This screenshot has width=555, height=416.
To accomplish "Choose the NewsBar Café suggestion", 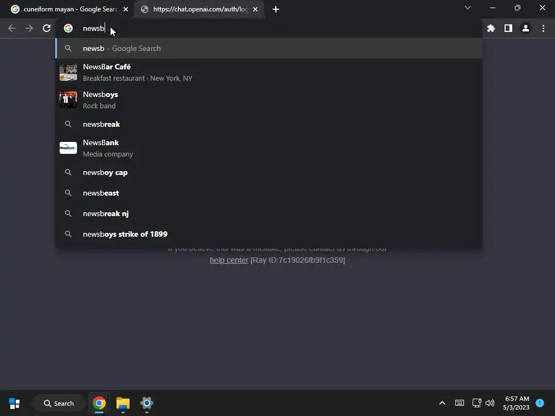I will (x=269, y=72).
